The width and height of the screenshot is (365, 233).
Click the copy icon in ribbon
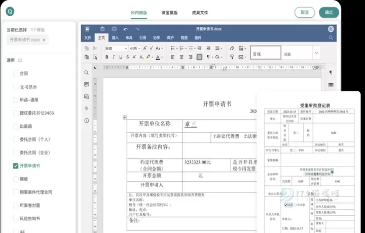(x=87, y=48)
